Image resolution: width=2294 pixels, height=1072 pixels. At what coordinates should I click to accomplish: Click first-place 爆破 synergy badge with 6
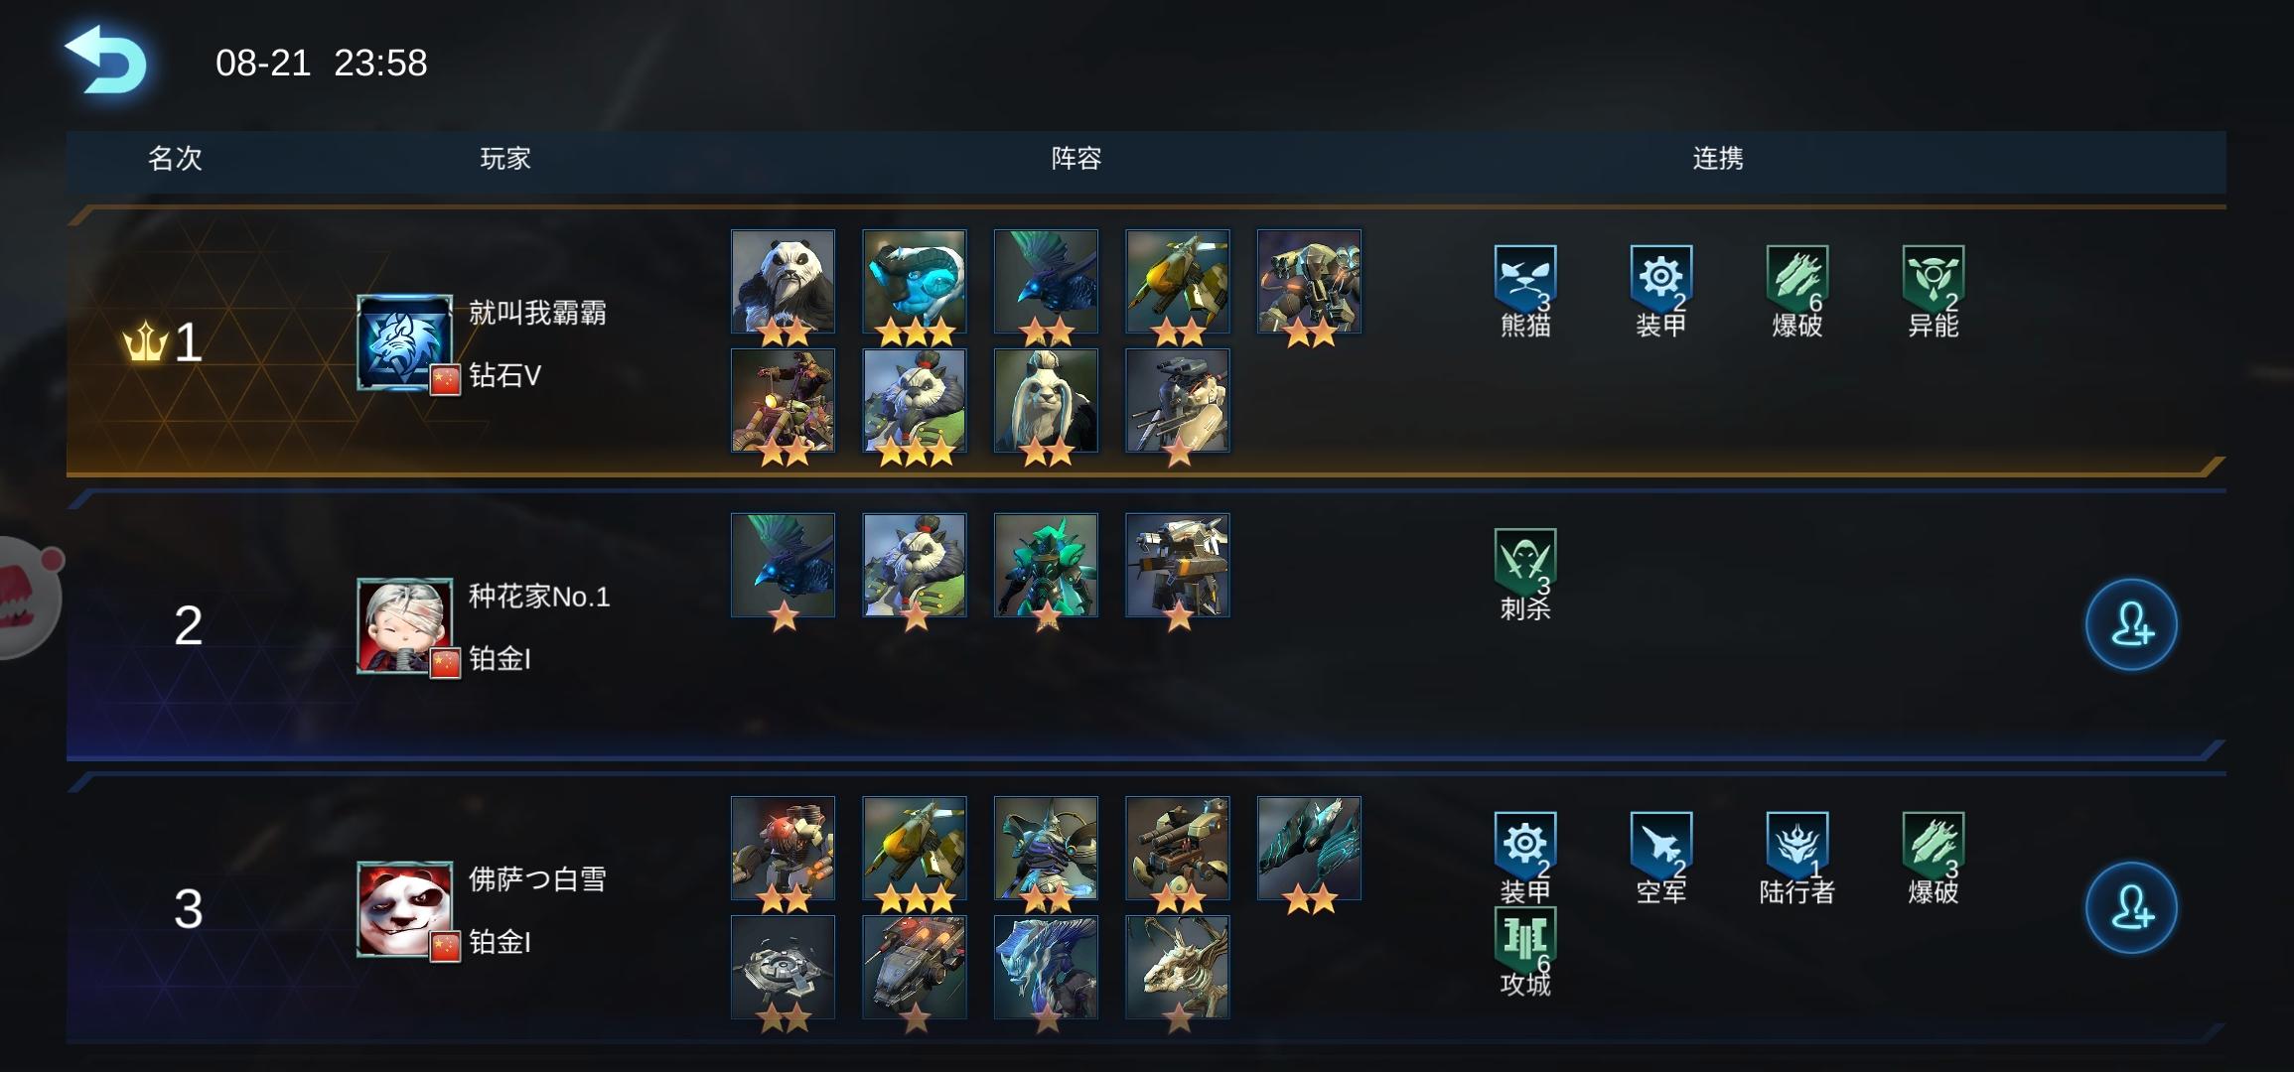pyautogui.click(x=1796, y=292)
